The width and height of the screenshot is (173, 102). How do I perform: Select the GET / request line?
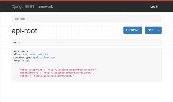17,42
